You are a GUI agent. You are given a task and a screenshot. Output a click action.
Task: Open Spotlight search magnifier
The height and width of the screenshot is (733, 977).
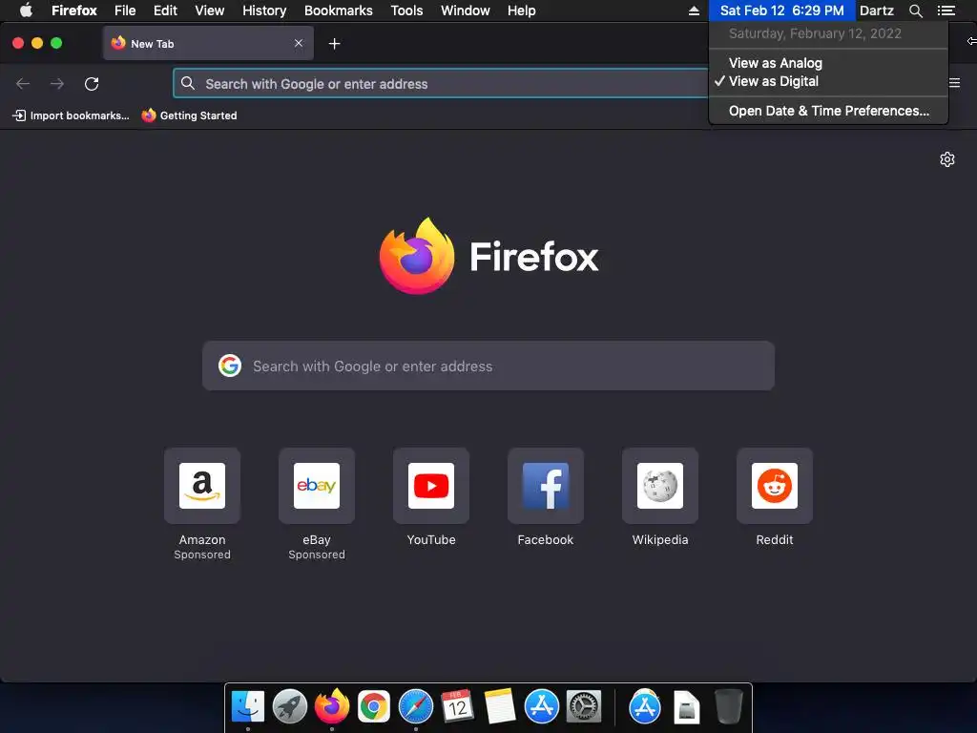[915, 10]
